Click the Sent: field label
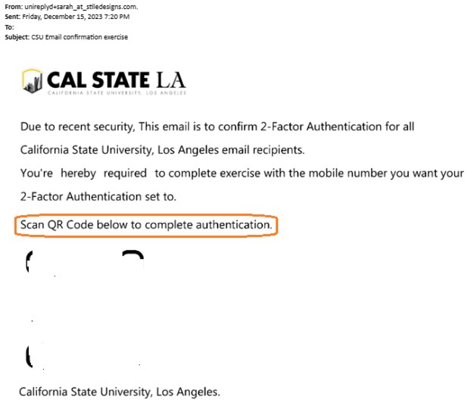467x403 pixels. point(13,17)
